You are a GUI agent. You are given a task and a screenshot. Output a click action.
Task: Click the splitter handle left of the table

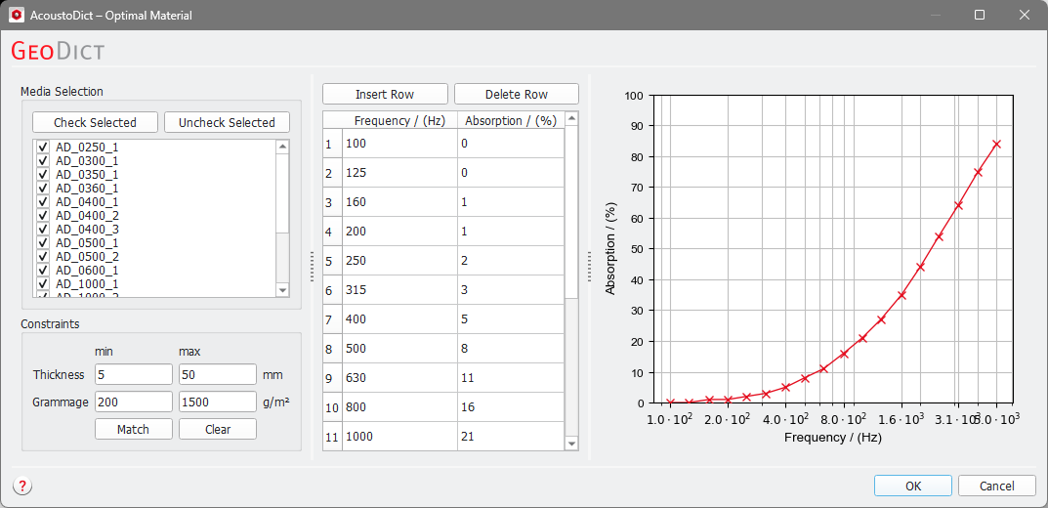click(312, 267)
